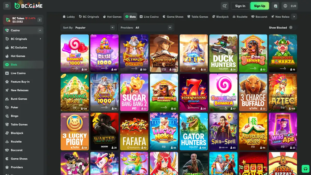The image size is (311, 175).
Task: Open the Sort By Popular dropdown
Action: pyautogui.click(x=88, y=27)
